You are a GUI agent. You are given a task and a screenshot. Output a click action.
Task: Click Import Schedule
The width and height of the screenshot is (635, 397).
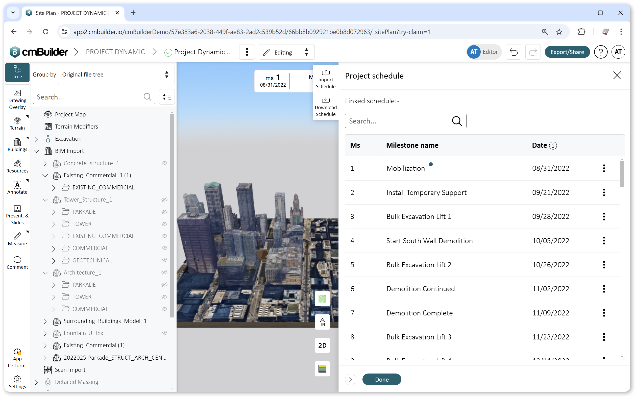pyautogui.click(x=325, y=79)
